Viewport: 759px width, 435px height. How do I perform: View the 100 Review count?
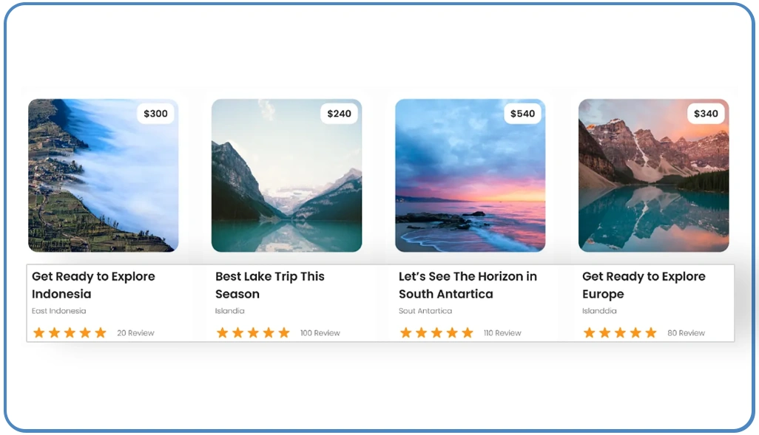coord(320,333)
